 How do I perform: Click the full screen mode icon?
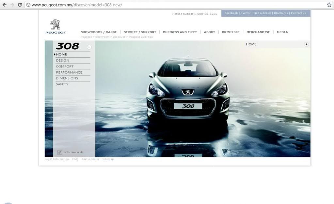point(60,152)
